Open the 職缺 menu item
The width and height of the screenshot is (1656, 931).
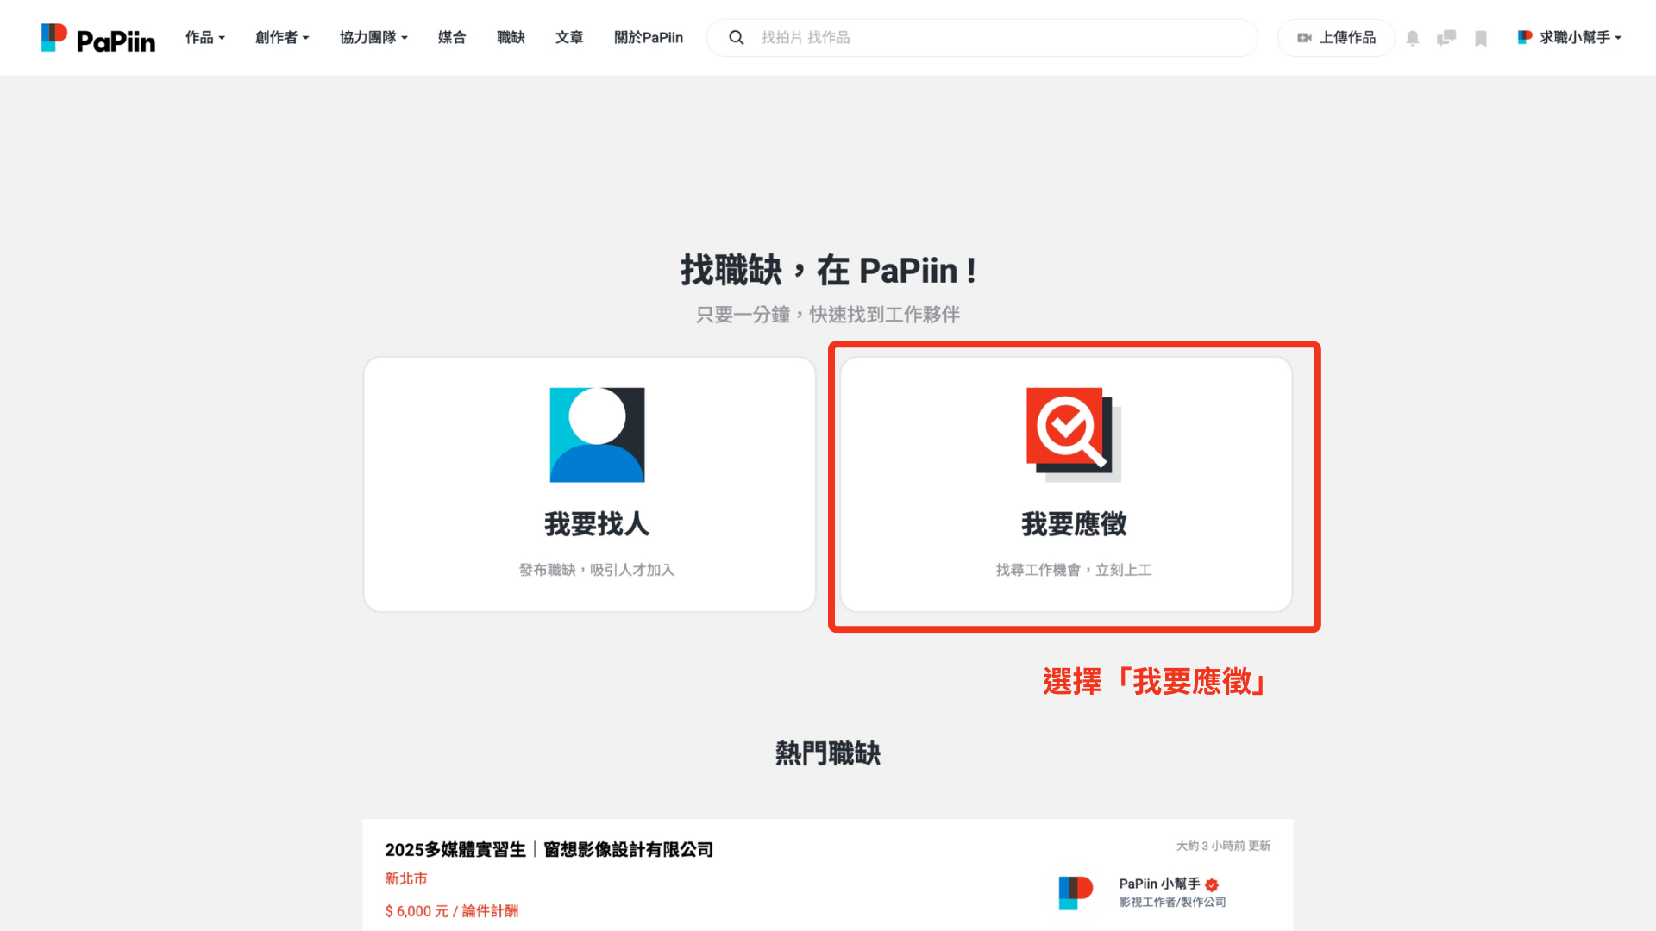pyautogui.click(x=511, y=38)
